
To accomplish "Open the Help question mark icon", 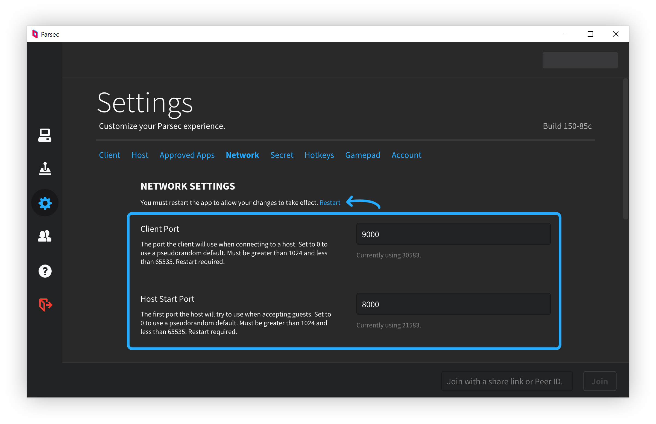I will 45,271.
